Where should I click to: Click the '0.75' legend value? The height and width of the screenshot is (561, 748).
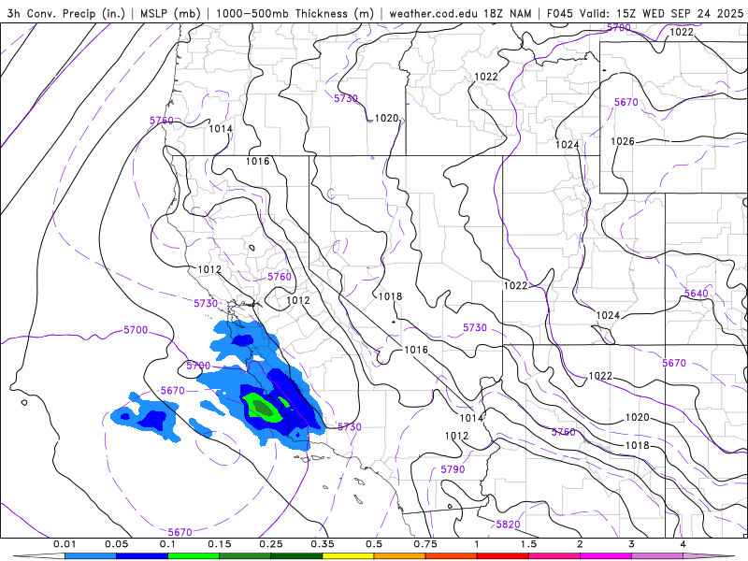(425, 544)
